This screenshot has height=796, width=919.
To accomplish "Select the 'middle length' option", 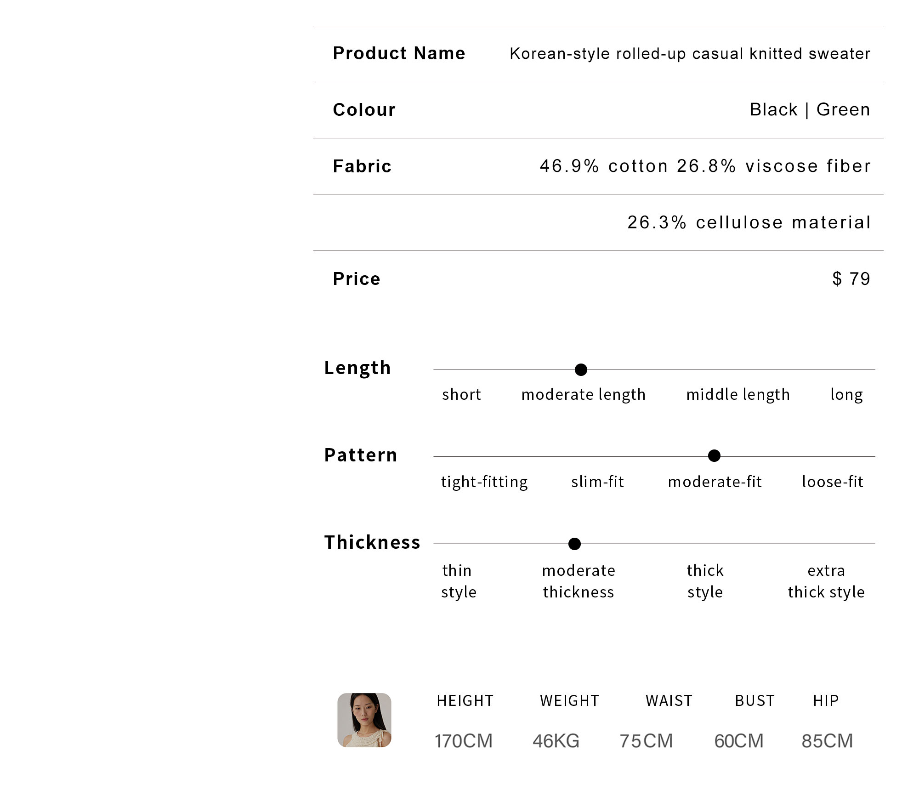I will (x=738, y=395).
